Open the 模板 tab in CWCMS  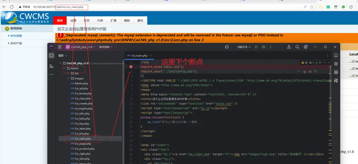tap(127, 21)
